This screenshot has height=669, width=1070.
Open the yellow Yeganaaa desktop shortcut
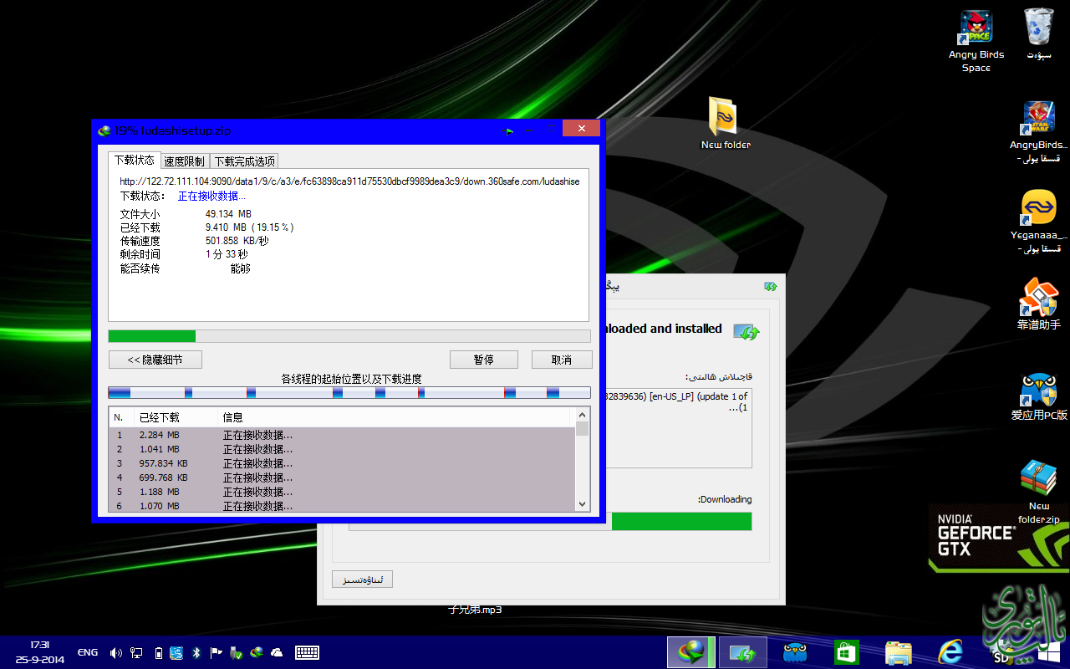1038,222
